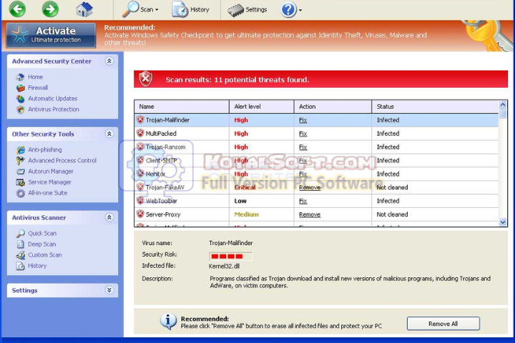This screenshot has width=515, height=343.
Task: Click the 'Kernel32.dll' infected file text
Action: pos(224,267)
